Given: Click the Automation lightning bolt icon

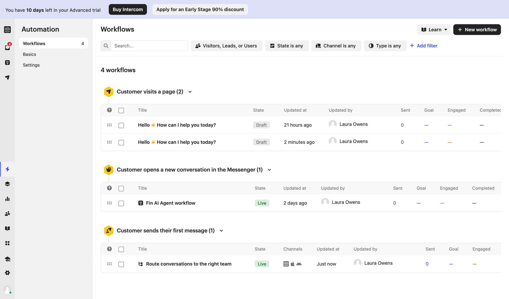Looking at the screenshot, I should click(7, 169).
